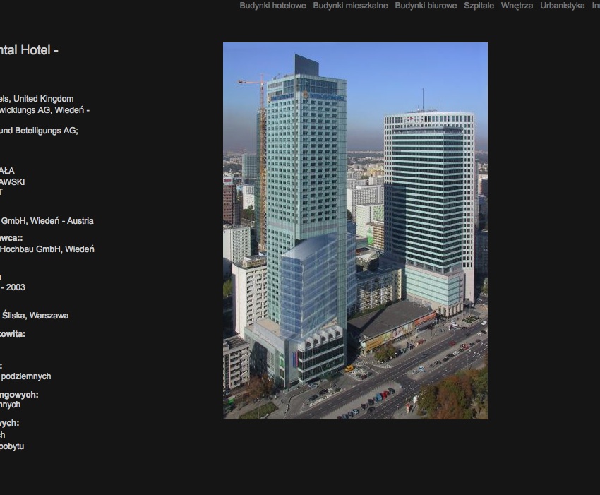Click the skyscraper photo in the center
This screenshot has height=495, width=600.
[355, 231]
